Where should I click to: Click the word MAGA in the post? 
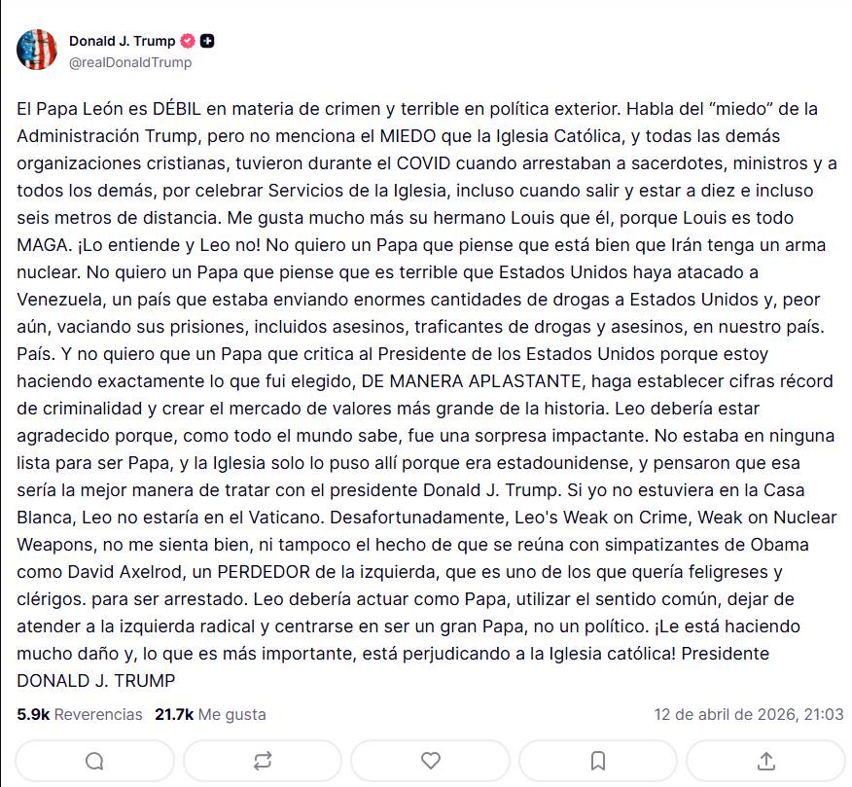41,244
